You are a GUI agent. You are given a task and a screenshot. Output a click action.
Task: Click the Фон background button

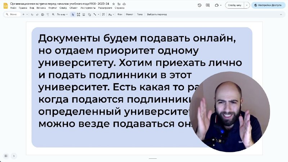coord(120,14)
